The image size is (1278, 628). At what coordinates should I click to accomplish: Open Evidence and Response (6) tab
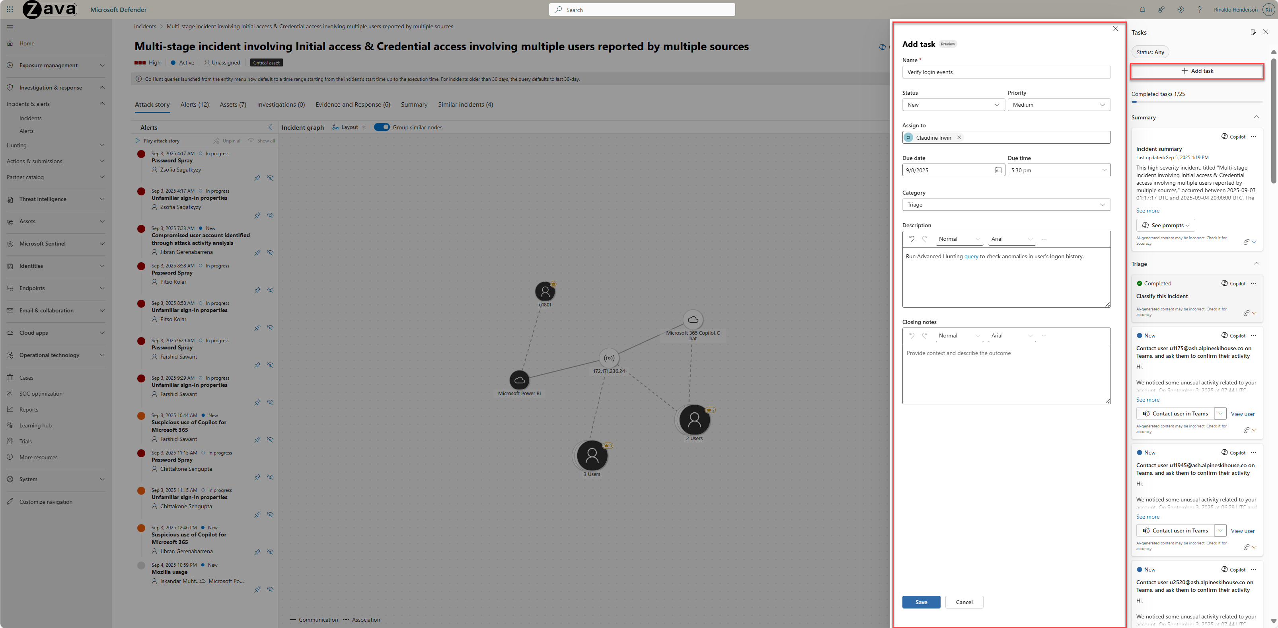click(x=353, y=104)
